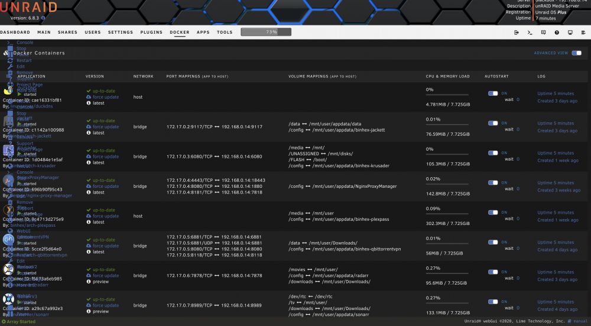Viewport: 591px width, 326px height.
Task: Open the Tools tab
Action: tap(225, 32)
